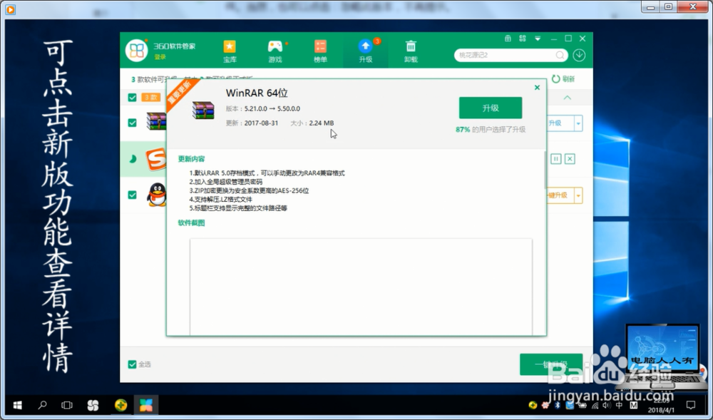The height and width of the screenshot is (420, 713).
Task: Open the 卸载 uninstall tab
Action: (x=411, y=51)
